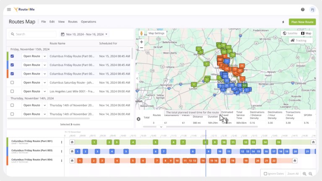The image size is (322, 181).
Task: Zoom in the timeline with the magnifier-plus
Action: [304, 174]
